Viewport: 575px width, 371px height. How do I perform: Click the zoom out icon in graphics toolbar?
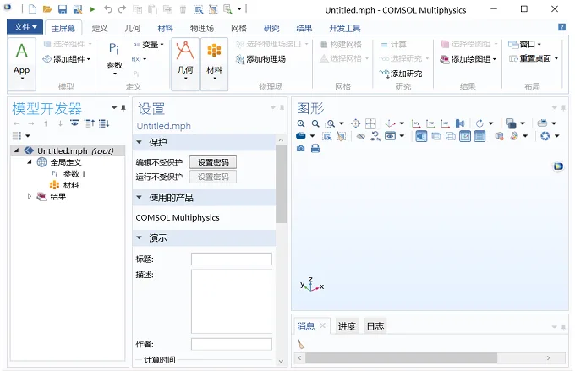pos(315,123)
